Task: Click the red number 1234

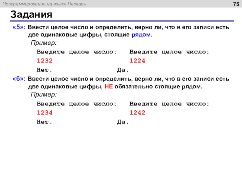Action: [44, 113]
